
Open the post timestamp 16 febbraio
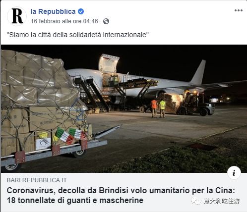click(64, 21)
